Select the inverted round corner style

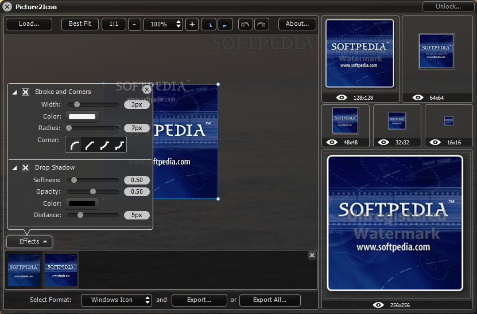(104, 146)
